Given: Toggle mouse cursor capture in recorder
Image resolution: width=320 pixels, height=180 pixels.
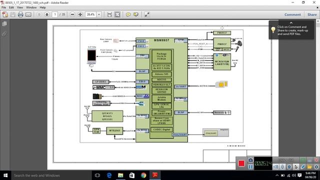Looking at the screenshot, I should click(296, 167).
